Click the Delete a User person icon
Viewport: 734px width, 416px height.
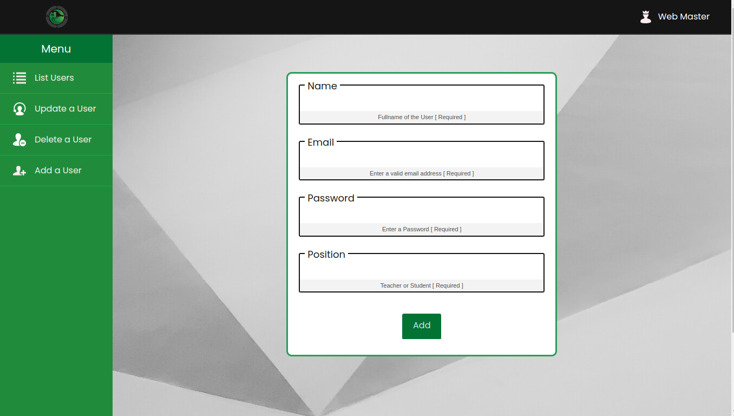(x=19, y=139)
